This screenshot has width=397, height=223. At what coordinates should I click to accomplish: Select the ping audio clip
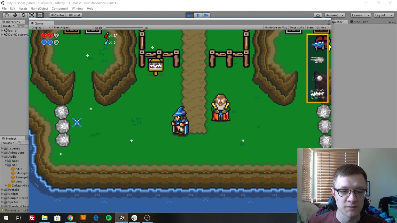(x=16, y=181)
